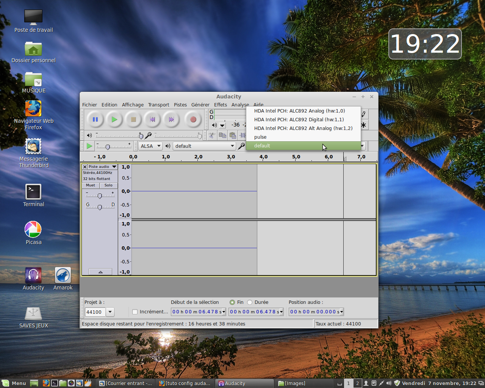Start recording with the red Record button
The height and width of the screenshot is (388, 485).
point(193,119)
